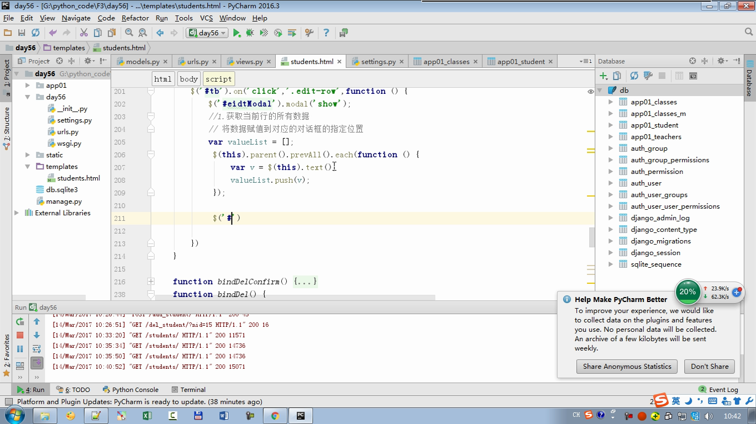Add new data source with green plus
The image size is (756, 424).
tap(603, 76)
